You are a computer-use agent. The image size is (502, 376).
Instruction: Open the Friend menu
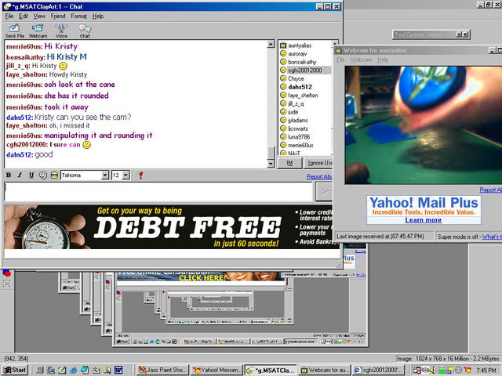tap(58, 16)
